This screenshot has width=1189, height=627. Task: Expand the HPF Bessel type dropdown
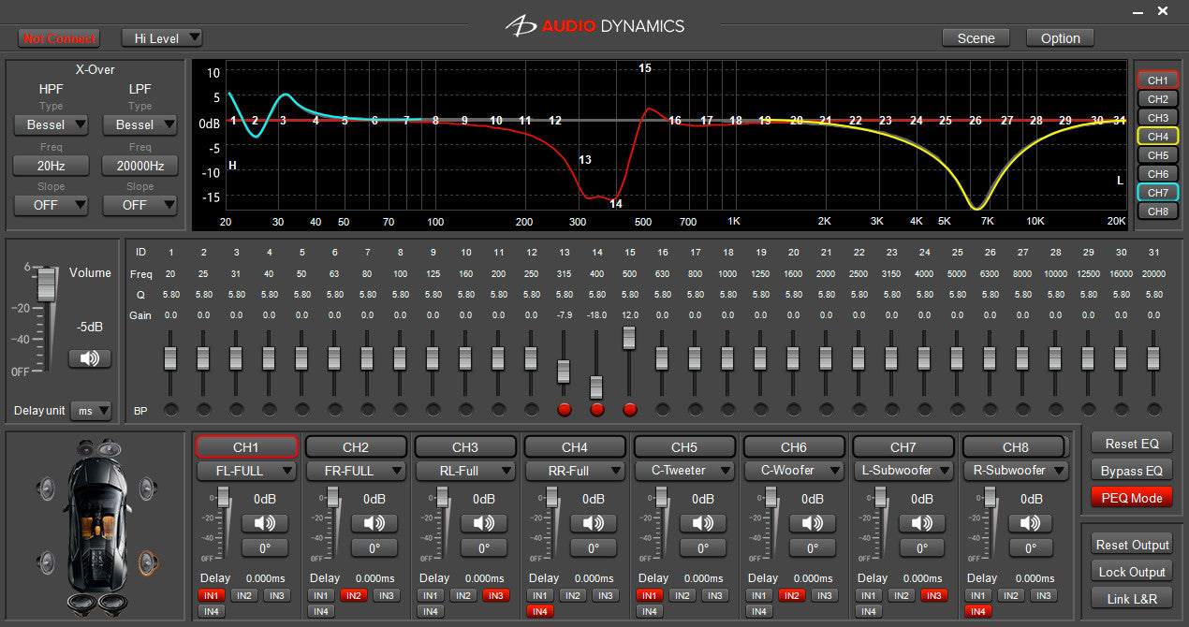tap(51, 124)
